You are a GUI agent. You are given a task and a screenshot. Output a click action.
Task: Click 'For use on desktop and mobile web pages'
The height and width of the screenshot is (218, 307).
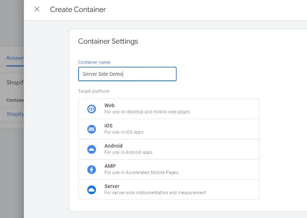pyautogui.click(x=147, y=112)
